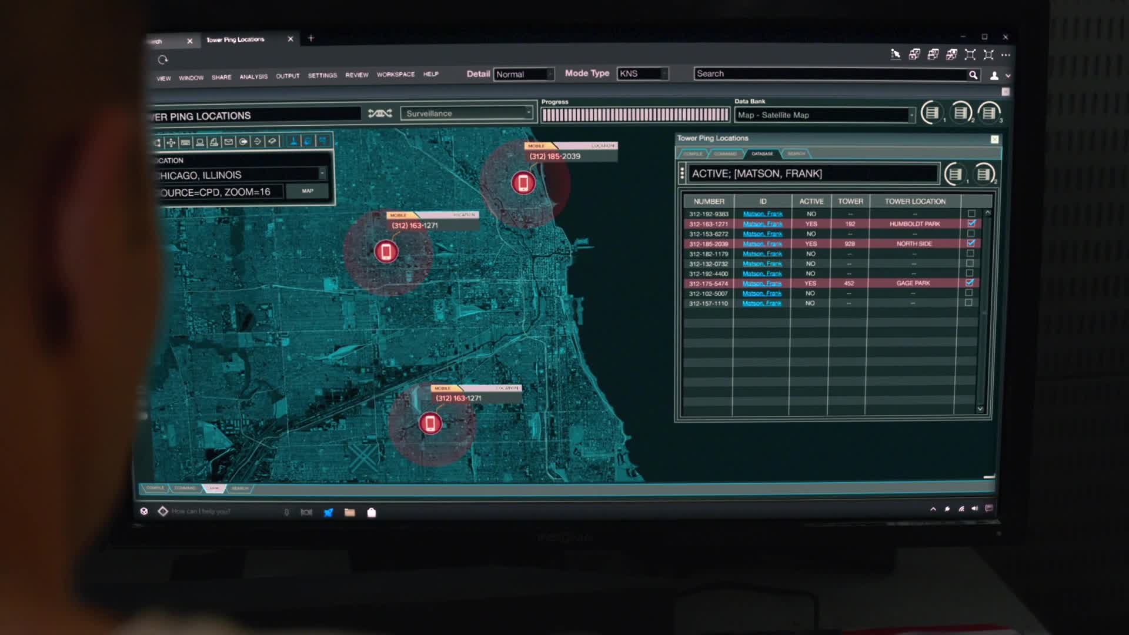Screen dimensions: 1129x635
Task: Click the laptop device icon in map toolbar
Action: (x=200, y=142)
